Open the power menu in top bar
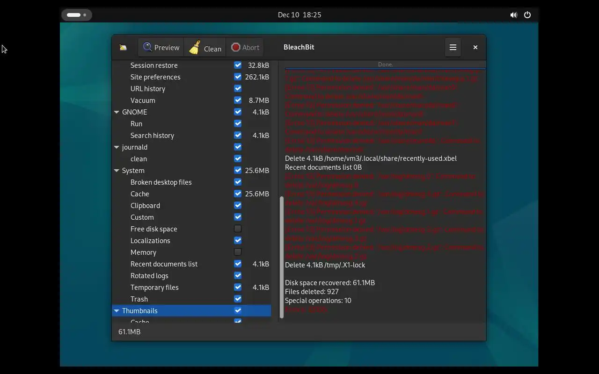 tap(527, 15)
